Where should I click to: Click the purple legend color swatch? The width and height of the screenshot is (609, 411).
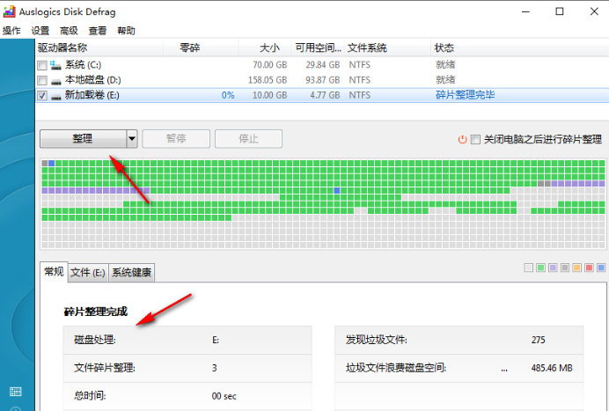click(553, 268)
